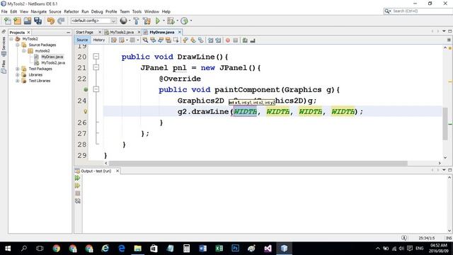This screenshot has height=255, width=453.
Task: Select the Source view button
Action: tap(82, 40)
